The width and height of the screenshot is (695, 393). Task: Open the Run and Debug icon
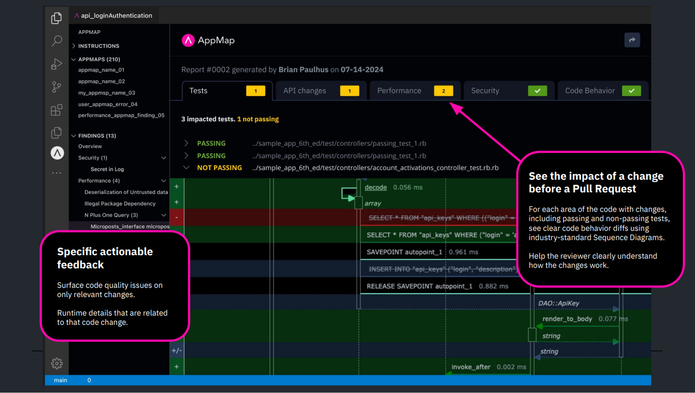[x=57, y=64]
